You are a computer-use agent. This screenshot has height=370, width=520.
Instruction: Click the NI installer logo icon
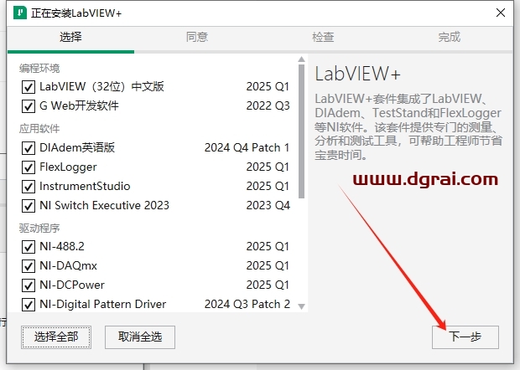pyautogui.click(x=20, y=13)
